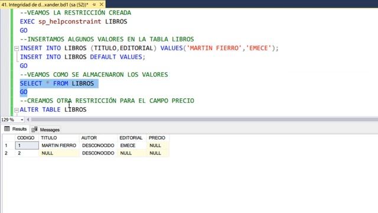Click the editor horizontal scrollbar track
The width and height of the screenshot is (378, 213).
[x=204, y=120]
